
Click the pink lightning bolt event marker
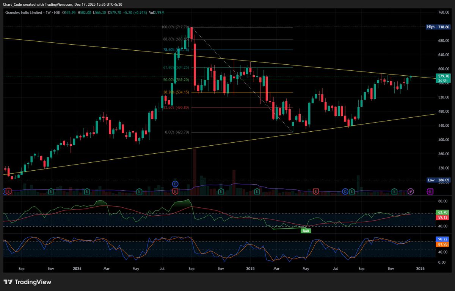pyautogui.click(x=411, y=192)
